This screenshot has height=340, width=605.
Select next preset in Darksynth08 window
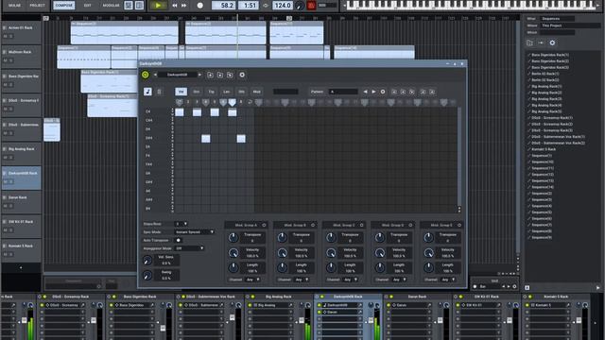(x=199, y=75)
